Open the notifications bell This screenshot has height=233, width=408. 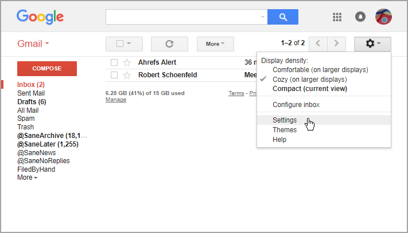(x=360, y=17)
